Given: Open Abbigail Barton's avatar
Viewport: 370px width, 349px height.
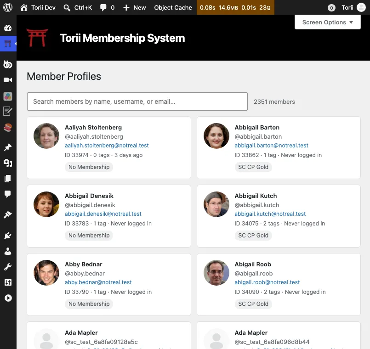Looking at the screenshot, I should pyautogui.click(x=216, y=136).
